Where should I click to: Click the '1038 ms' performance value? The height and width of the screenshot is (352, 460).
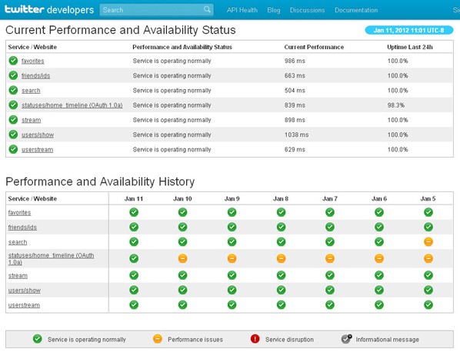click(x=296, y=134)
